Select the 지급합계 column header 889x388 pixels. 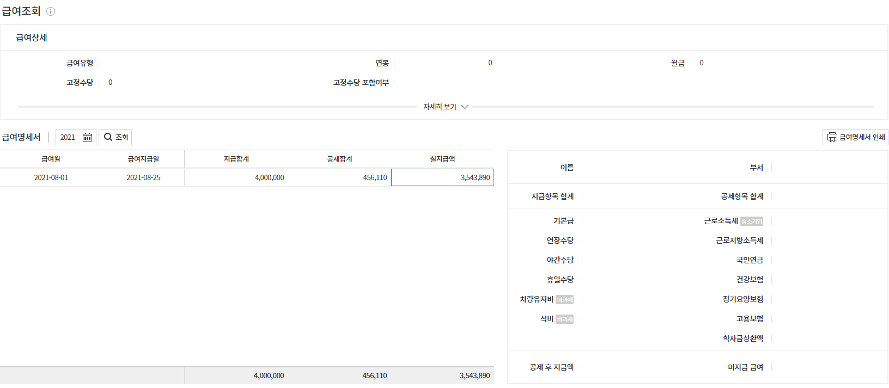pos(236,159)
